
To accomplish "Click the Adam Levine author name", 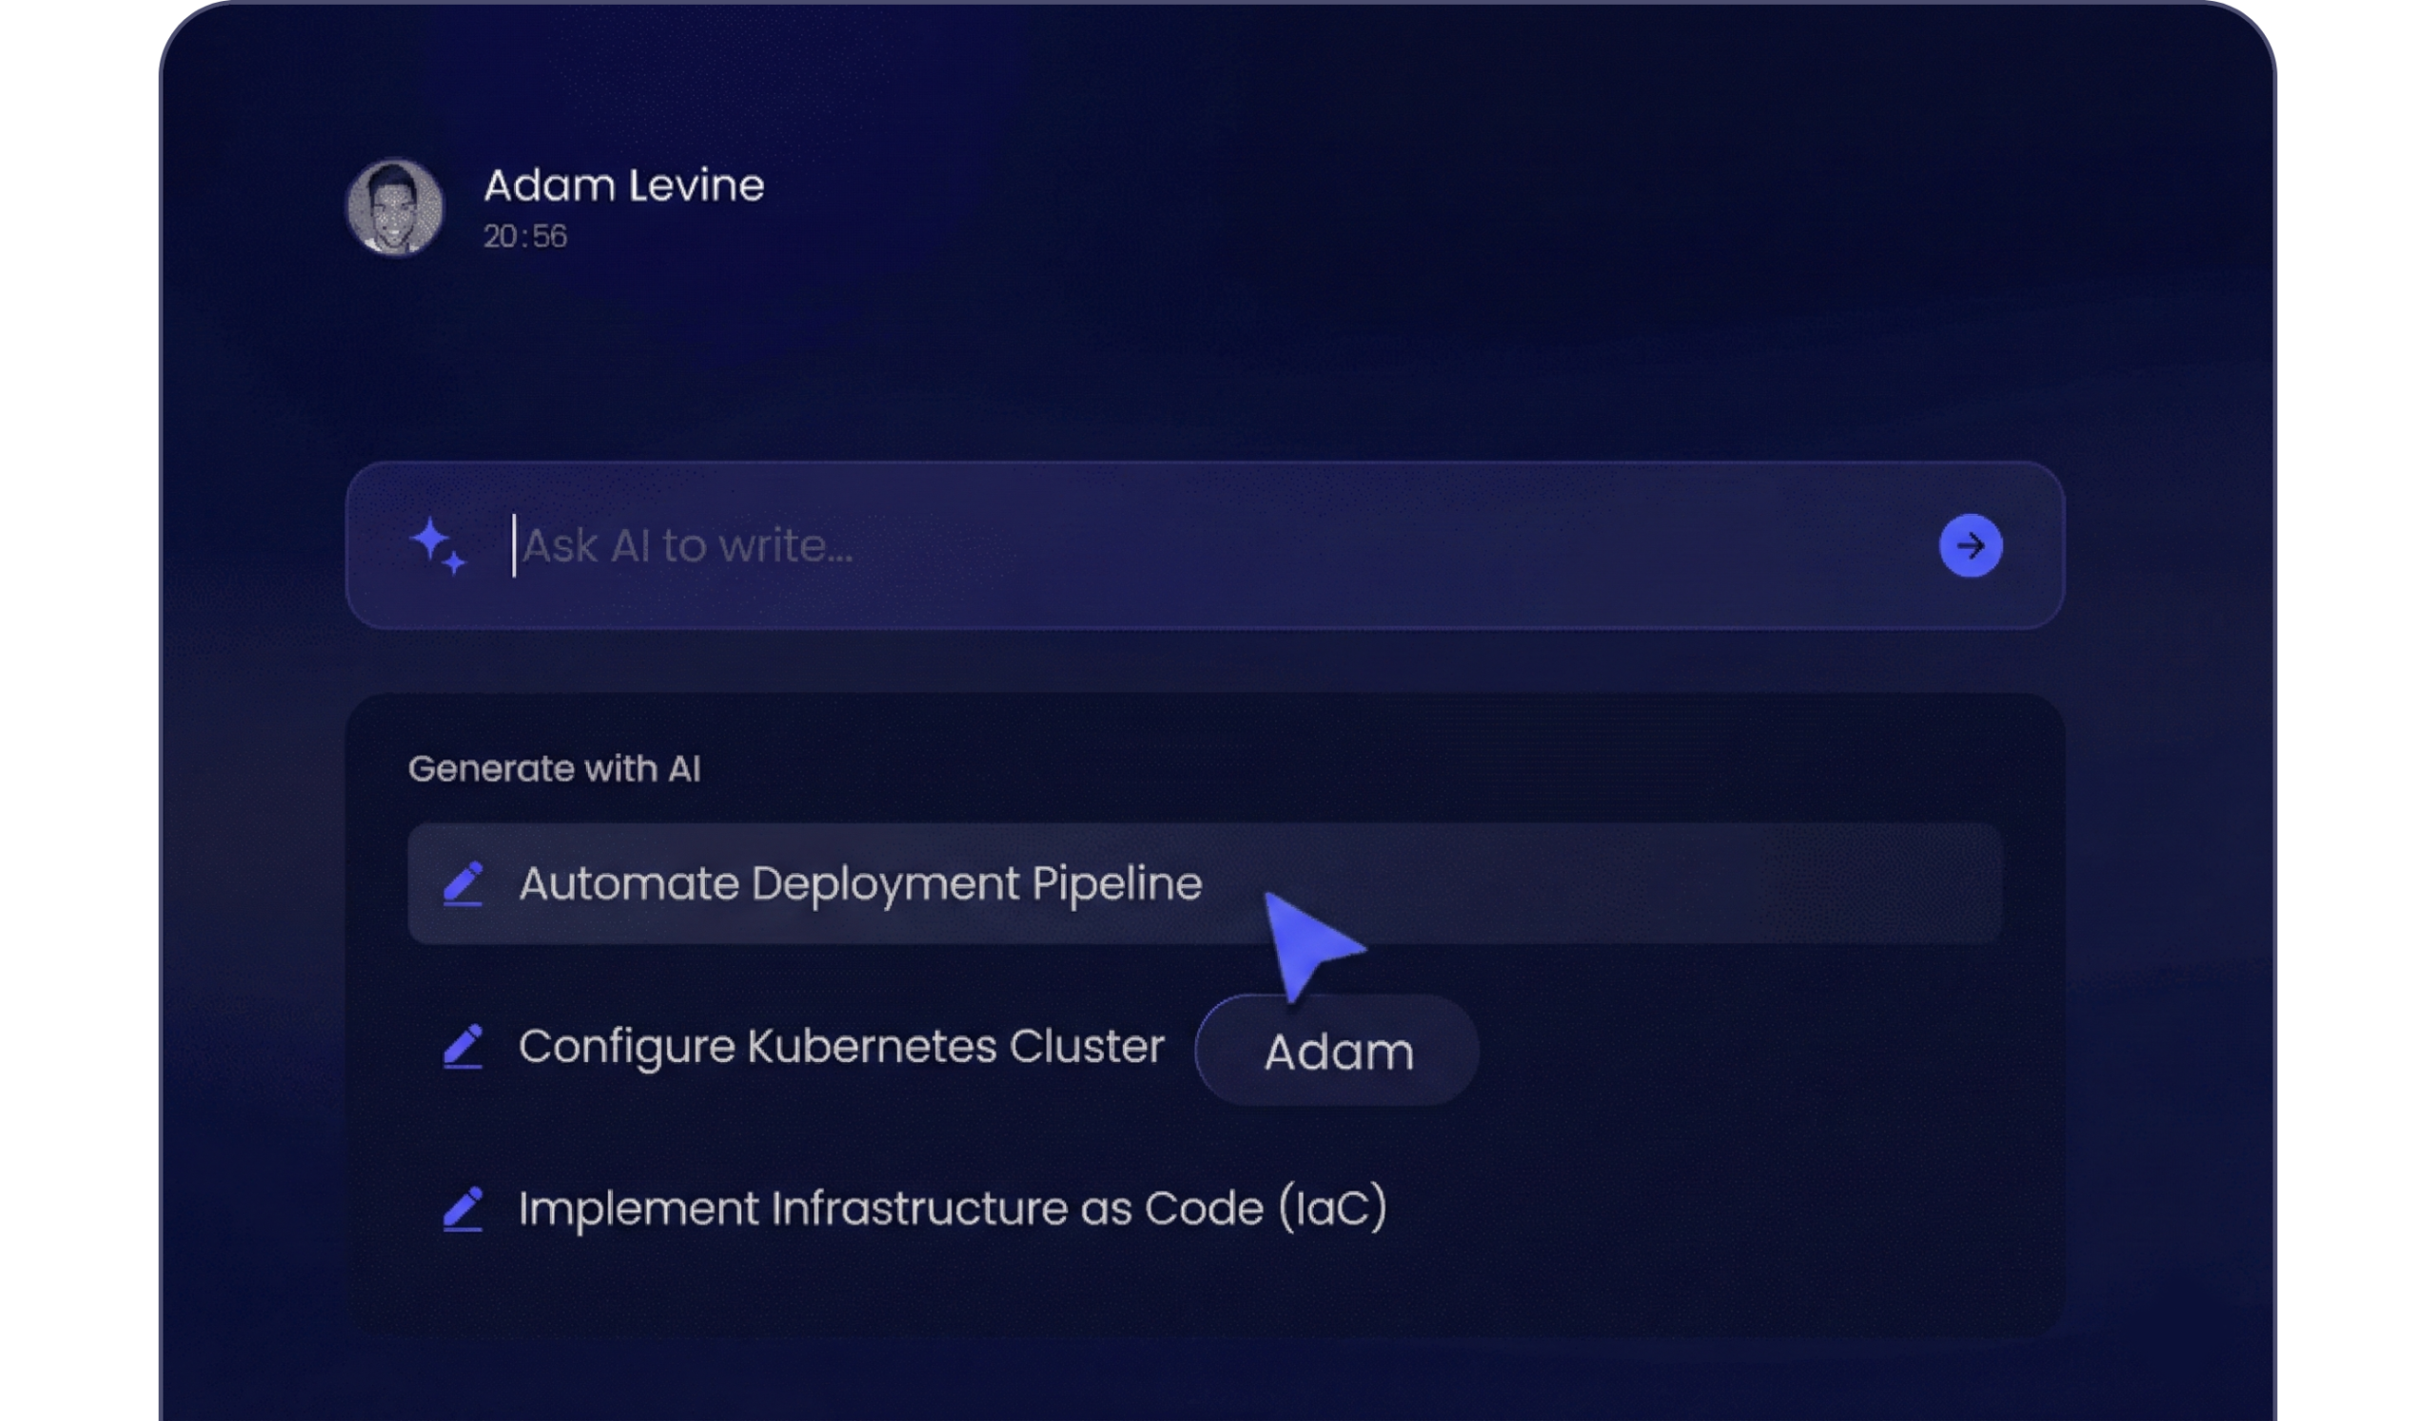I will coord(623,185).
